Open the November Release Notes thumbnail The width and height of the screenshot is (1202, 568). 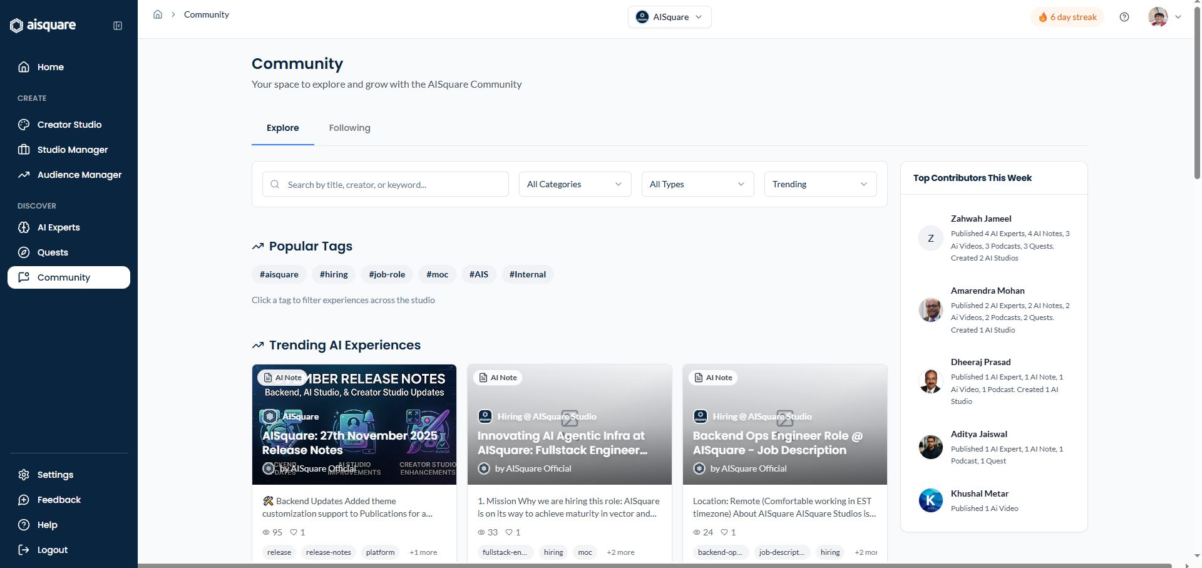point(354,425)
